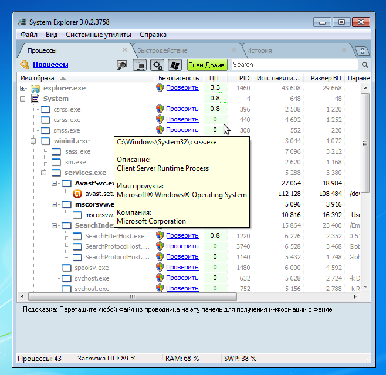Click the shield icon in smss.exe row

tap(160, 130)
